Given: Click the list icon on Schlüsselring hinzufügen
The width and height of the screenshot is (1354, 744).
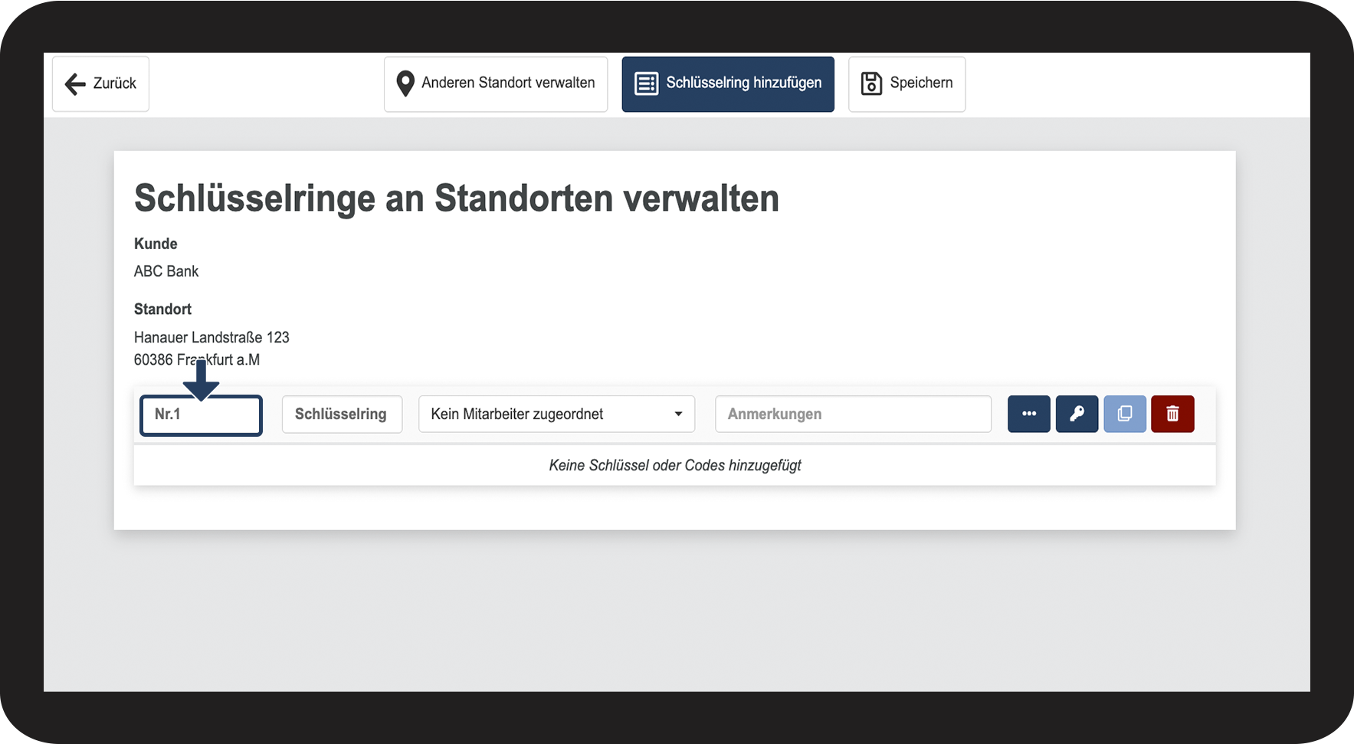Looking at the screenshot, I should [x=646, y=84].
